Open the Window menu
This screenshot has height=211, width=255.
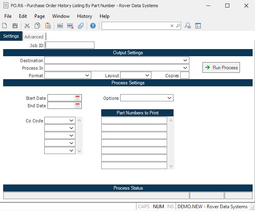pyautogui.click(x=61, y=16)
